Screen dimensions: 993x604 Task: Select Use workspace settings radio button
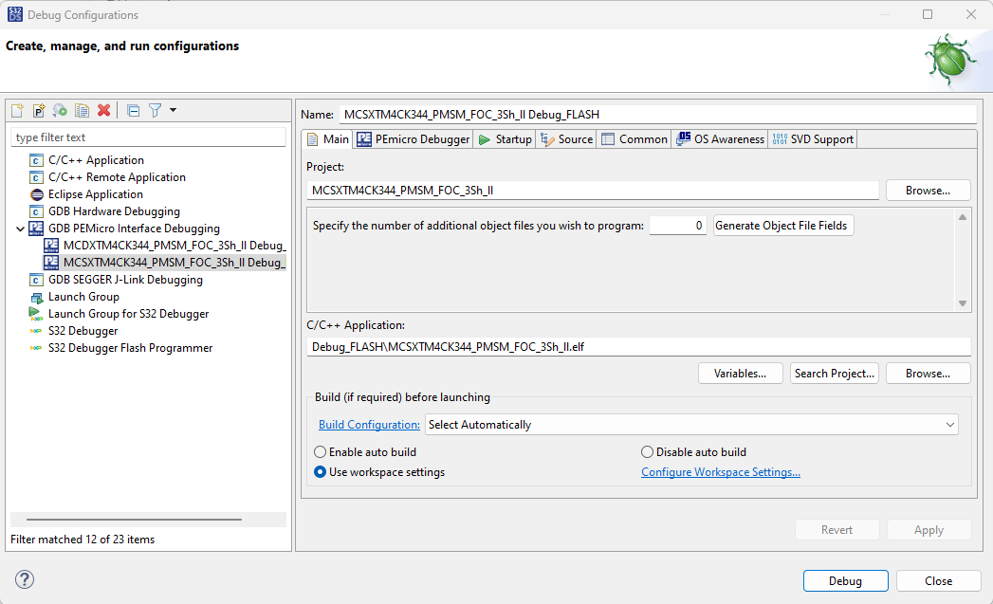(321, 472)
